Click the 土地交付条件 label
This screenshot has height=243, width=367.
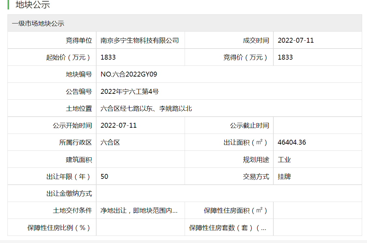[72, 210]
